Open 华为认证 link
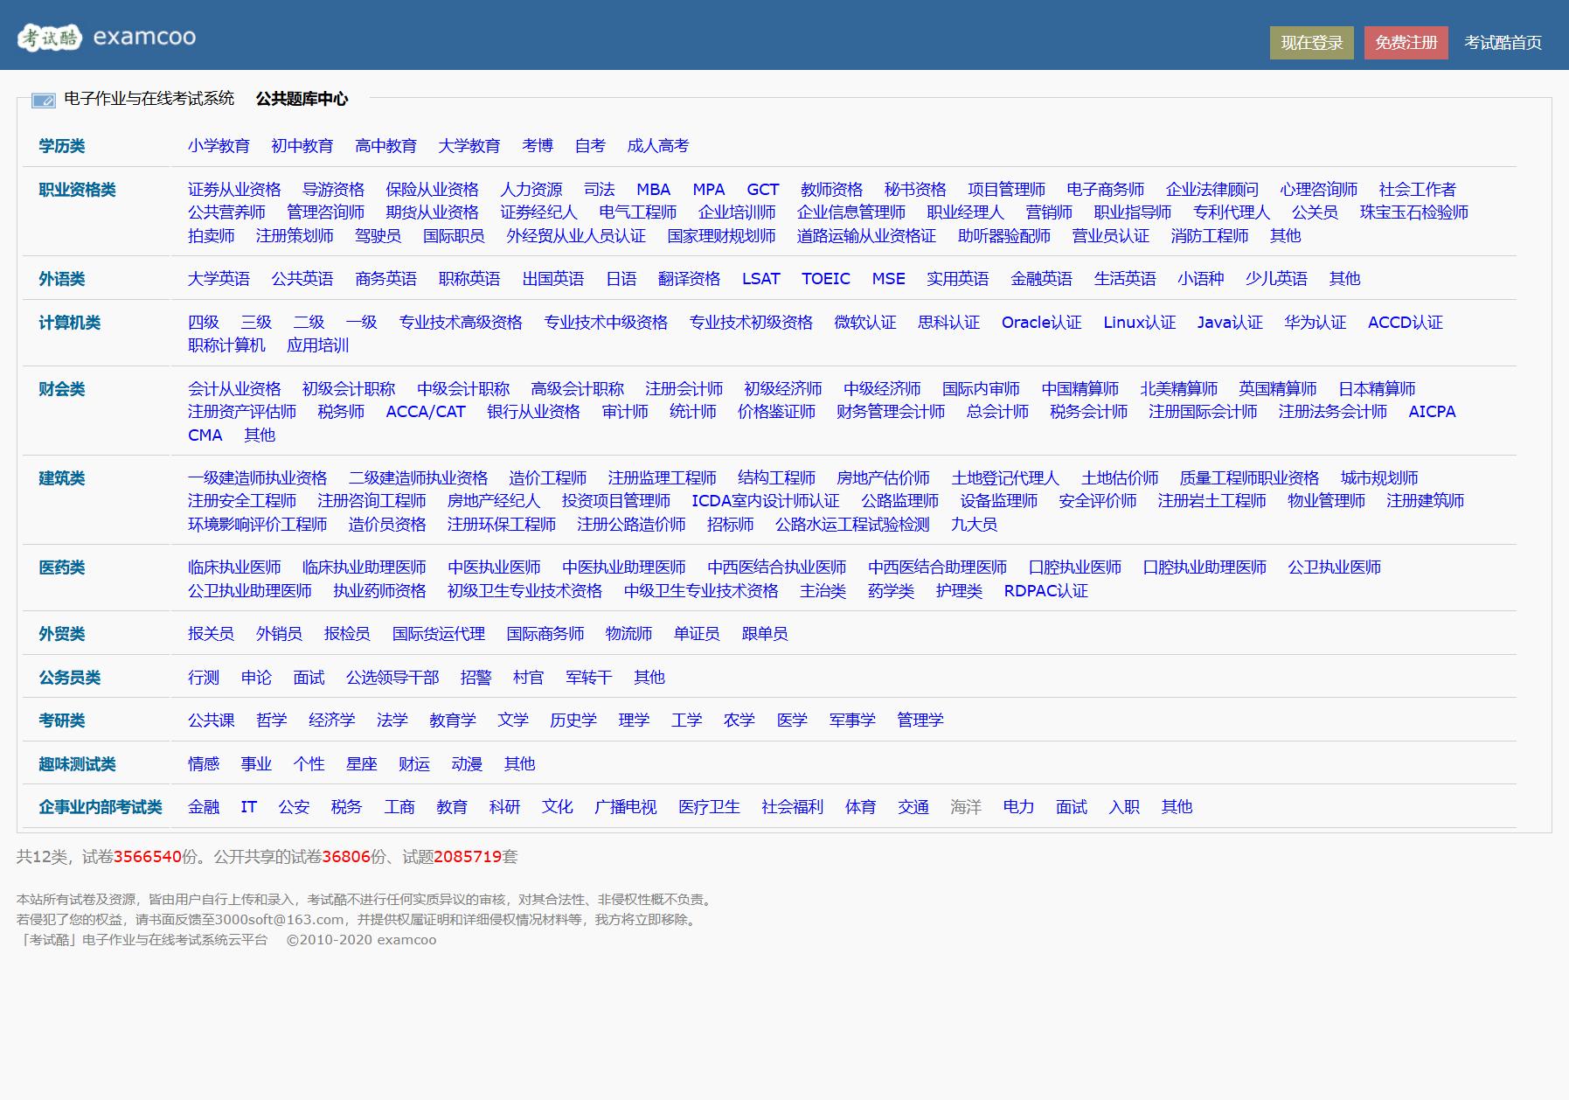Screen dimensions: 1569x1100 pos(1315,323)
